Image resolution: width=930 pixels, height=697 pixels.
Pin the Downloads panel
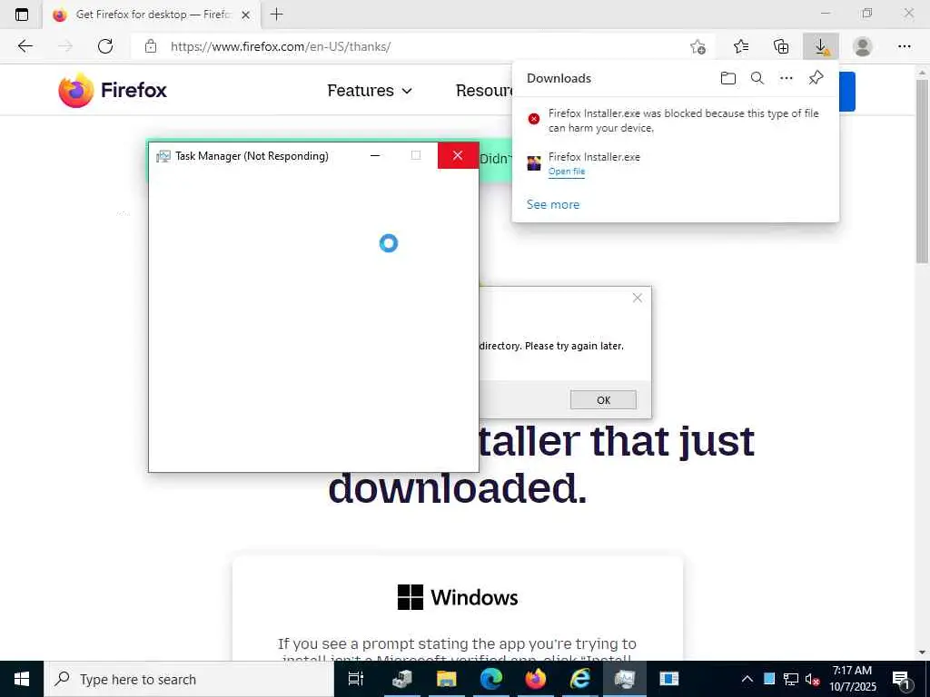coord(816,78)
